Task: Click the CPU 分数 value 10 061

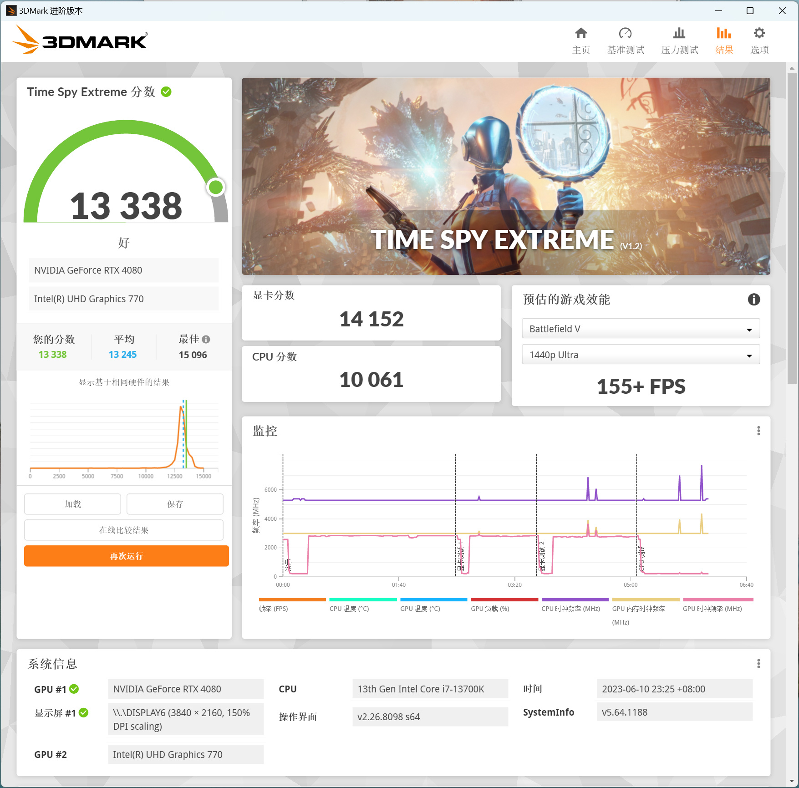Action: pyautogui.click(x=372, y=380)
